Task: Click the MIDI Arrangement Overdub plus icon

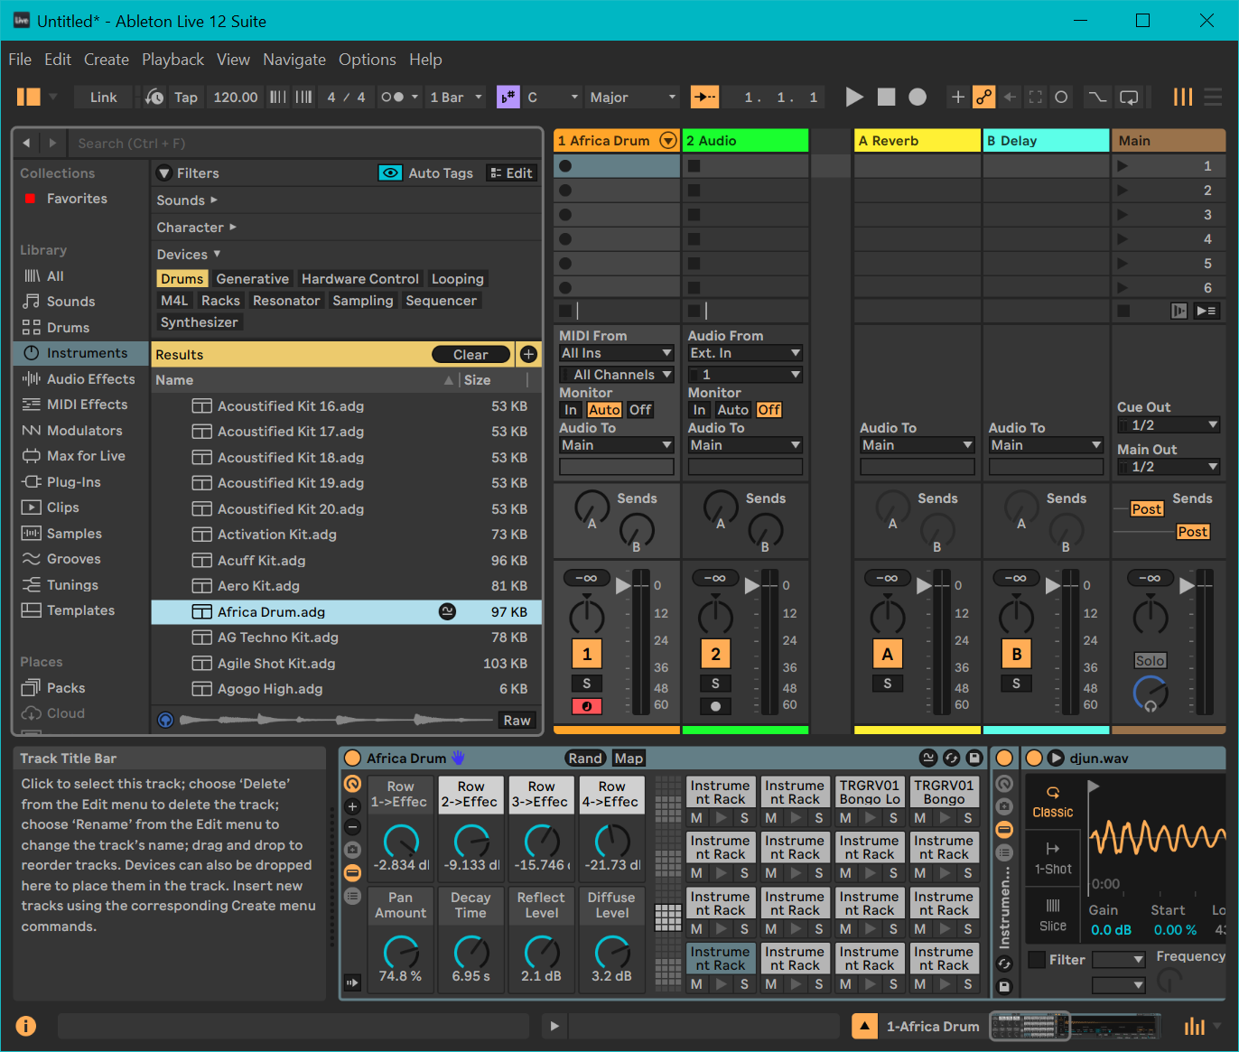Action: click(957, 98)
